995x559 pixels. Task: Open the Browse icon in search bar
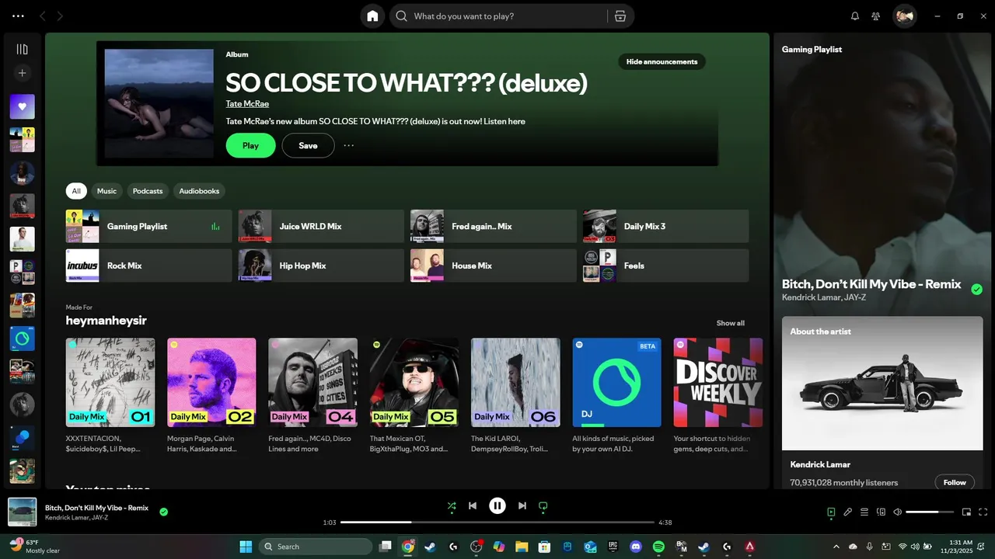click(x=620, y=16)
